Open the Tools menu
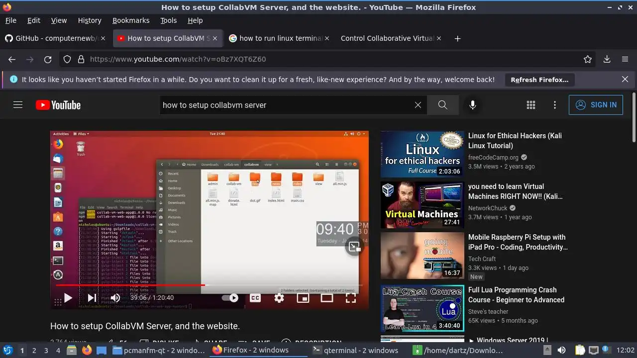Viewport: 637px width, 358px height. (x=168, y=20)
